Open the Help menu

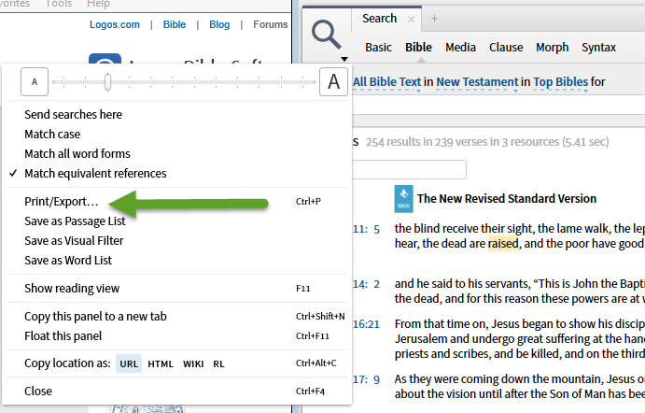click(98, 4)
